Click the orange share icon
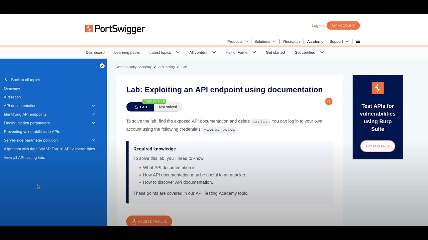This screenshot has height=240, width=428. click(x=329, y=102)
